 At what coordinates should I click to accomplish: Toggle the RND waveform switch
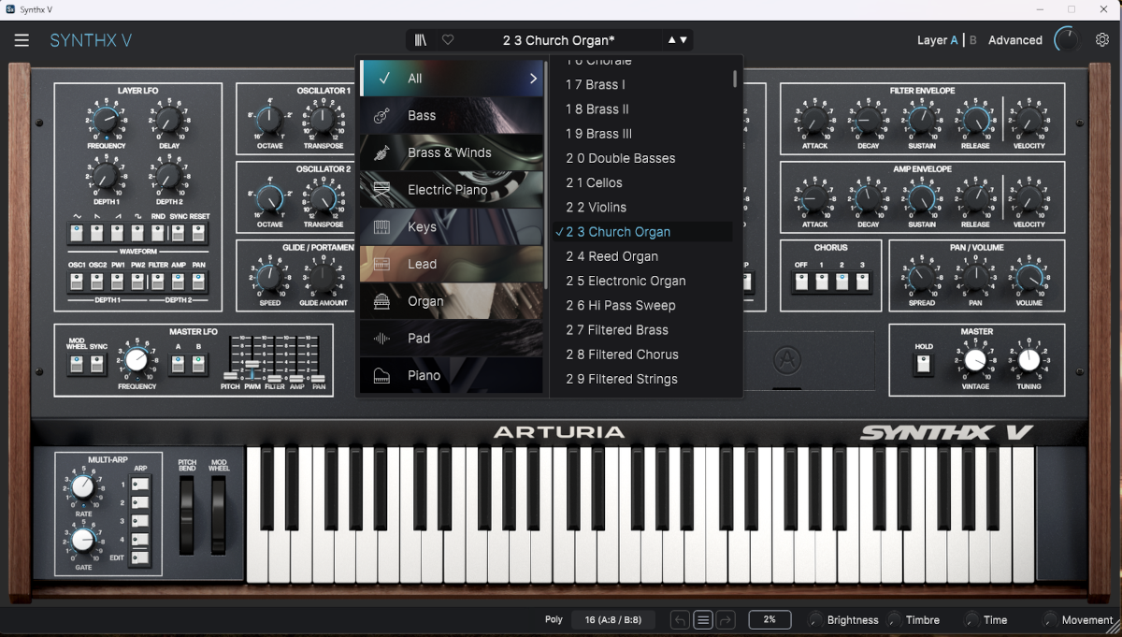[158, 232]
